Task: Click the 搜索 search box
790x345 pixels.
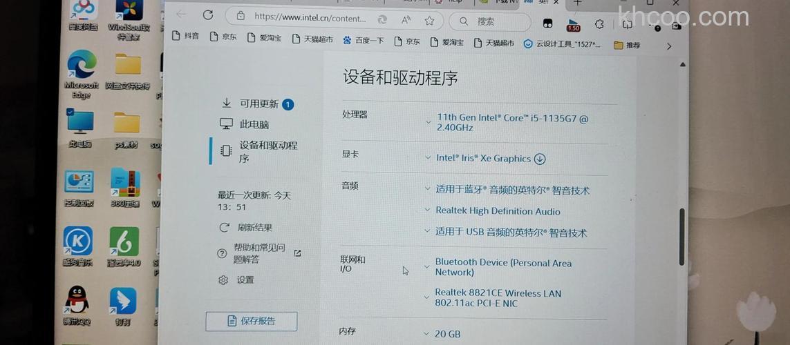Action: (490, 21)
